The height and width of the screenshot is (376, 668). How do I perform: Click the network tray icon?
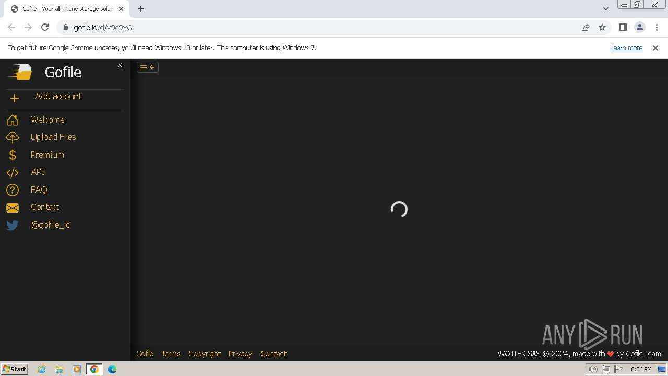tap(606, 369)
